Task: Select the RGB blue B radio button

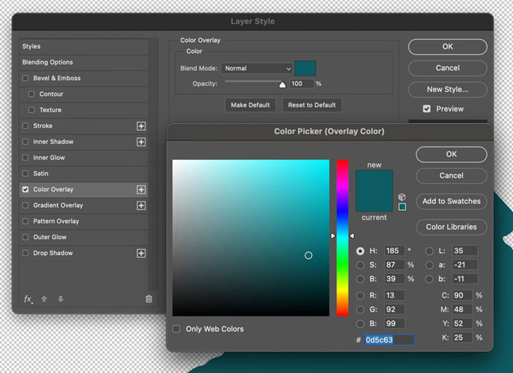Action: pos(360,323)
